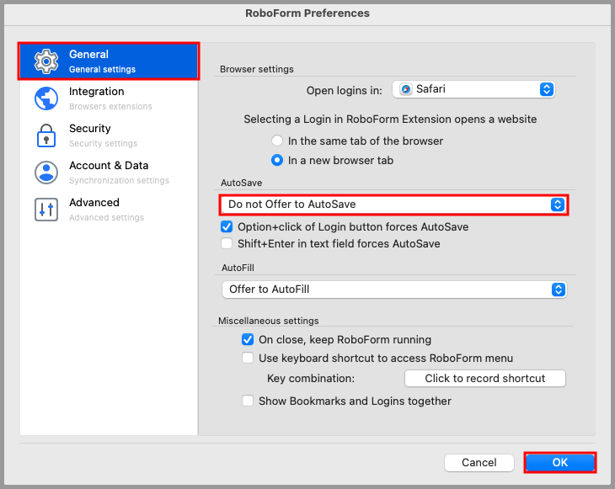This screenshot has width=615, height=489.
Task: Uncheck Option+click of Login button forces AutoSave
Action: click(227, 226)
